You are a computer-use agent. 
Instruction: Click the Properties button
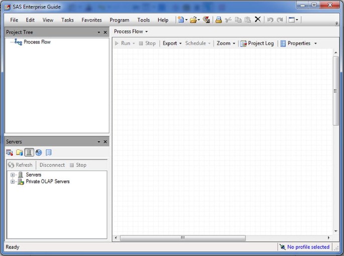click(298, 44)
